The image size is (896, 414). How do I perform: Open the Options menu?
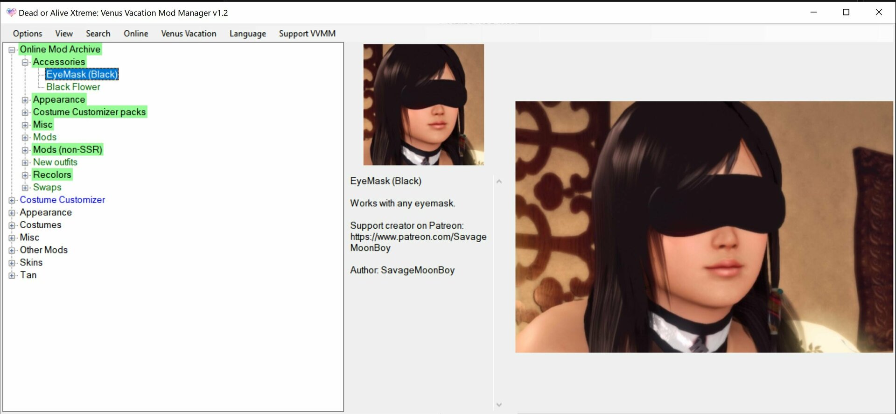click(28, 34)
